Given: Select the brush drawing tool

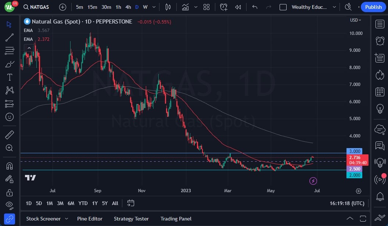Looking at the screenshot, I should click(10, 64).
